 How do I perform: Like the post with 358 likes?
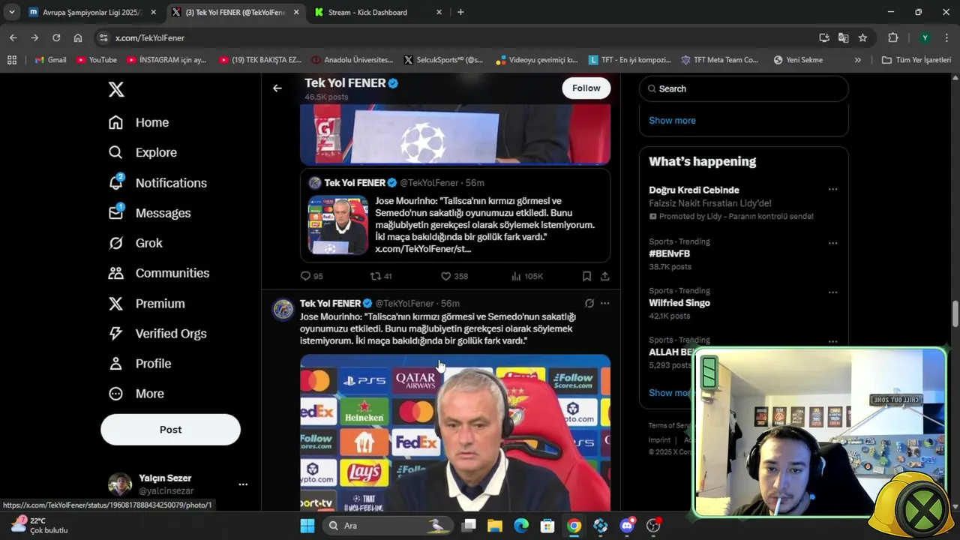tap(454, 276)
